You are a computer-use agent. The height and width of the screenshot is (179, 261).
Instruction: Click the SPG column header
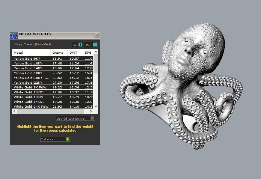88,52
